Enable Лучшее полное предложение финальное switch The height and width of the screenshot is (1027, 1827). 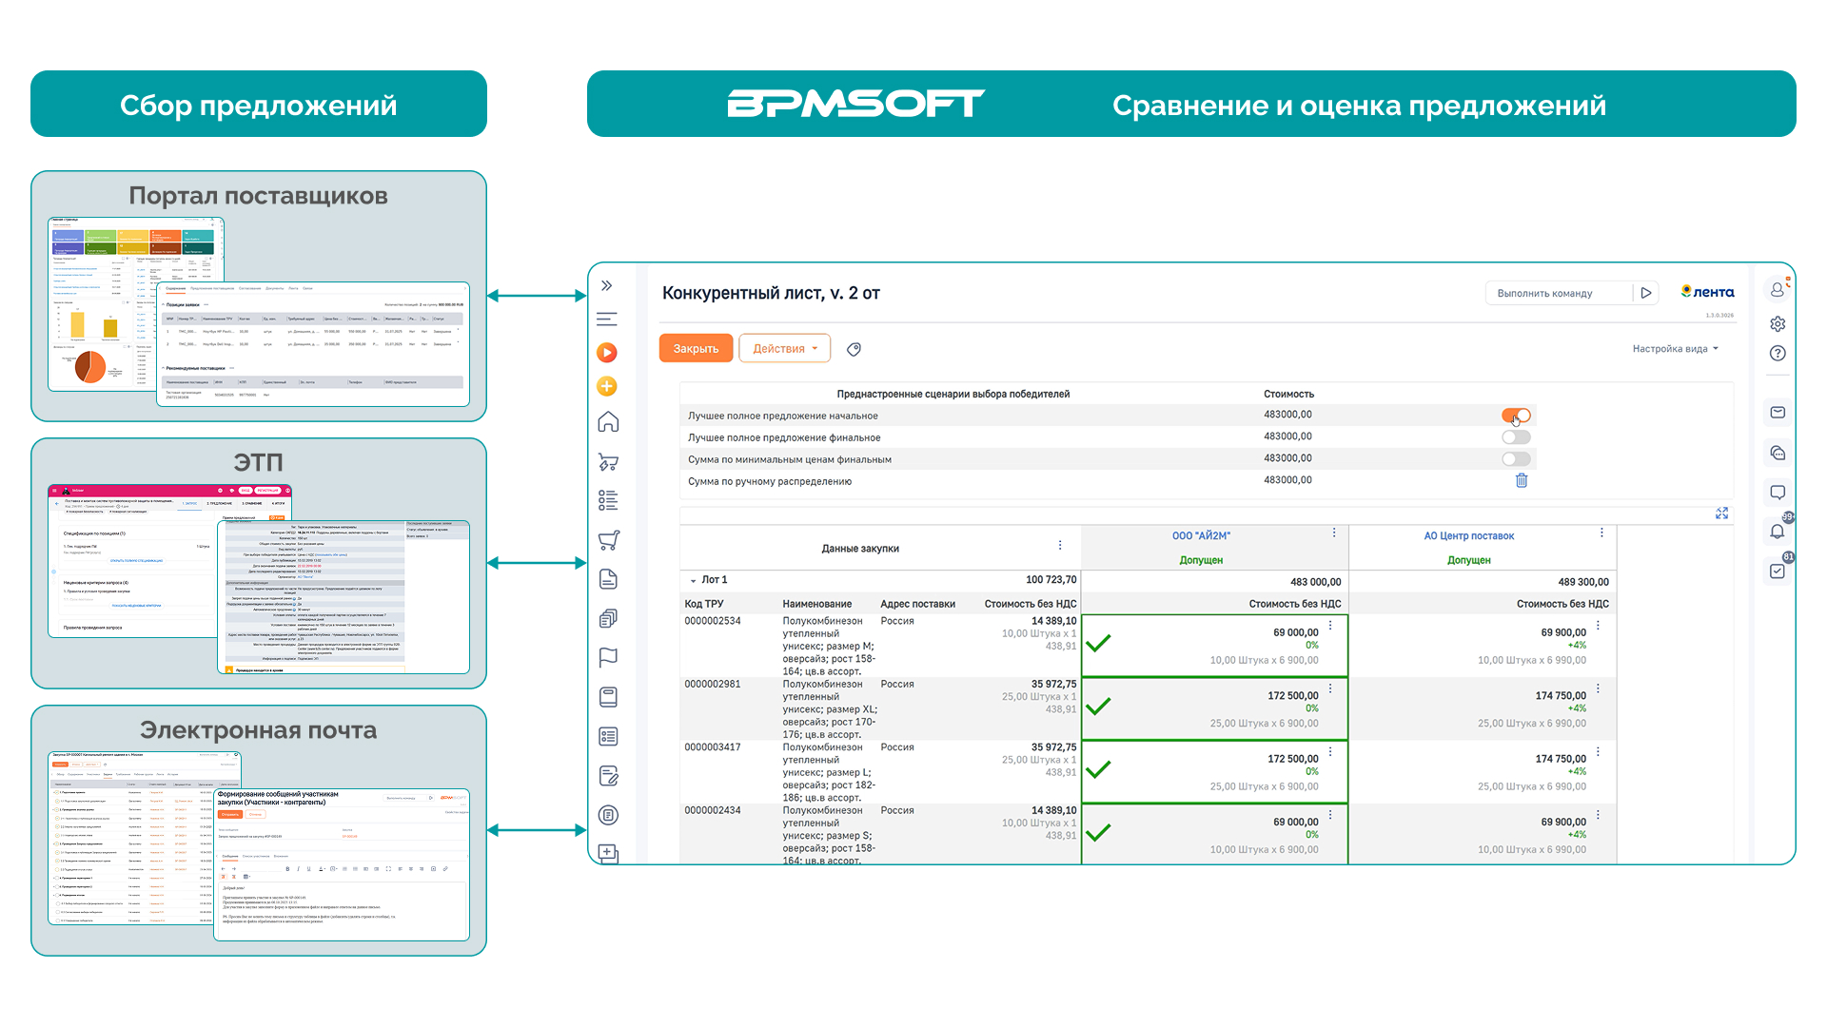1516,437
